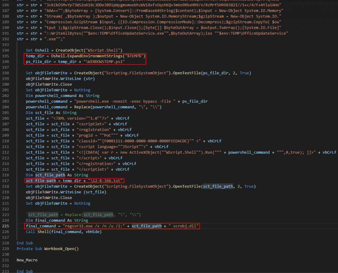This screenshot has height=273, width=338.
Task: Click line number 197 in the gutter
Action: click(x=6, y=67)
